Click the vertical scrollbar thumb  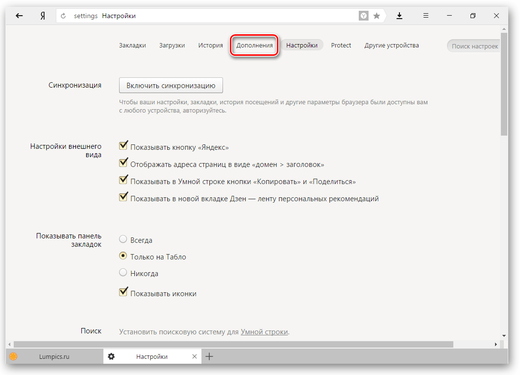[x=504, y=84]
